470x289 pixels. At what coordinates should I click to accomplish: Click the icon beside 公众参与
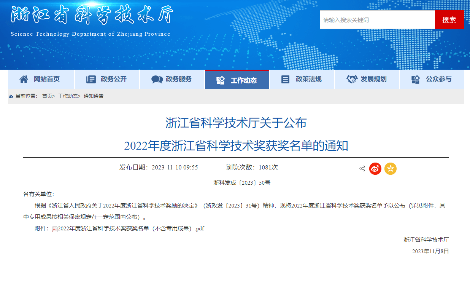[x=416, y=79]
